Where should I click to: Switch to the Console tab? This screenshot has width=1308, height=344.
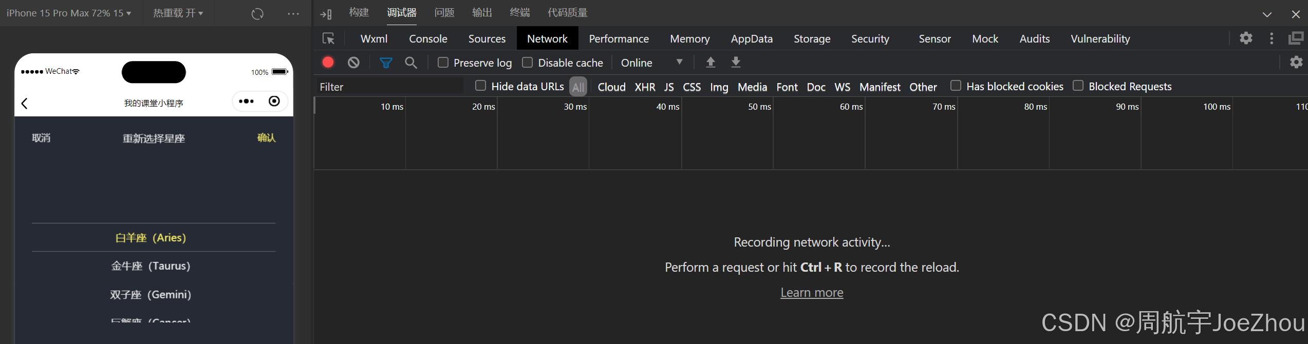tap(428, 39)
